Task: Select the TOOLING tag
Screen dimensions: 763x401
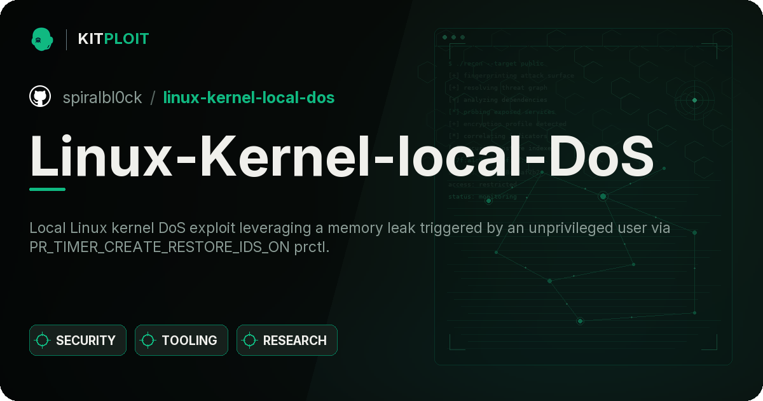Action: 181,341
